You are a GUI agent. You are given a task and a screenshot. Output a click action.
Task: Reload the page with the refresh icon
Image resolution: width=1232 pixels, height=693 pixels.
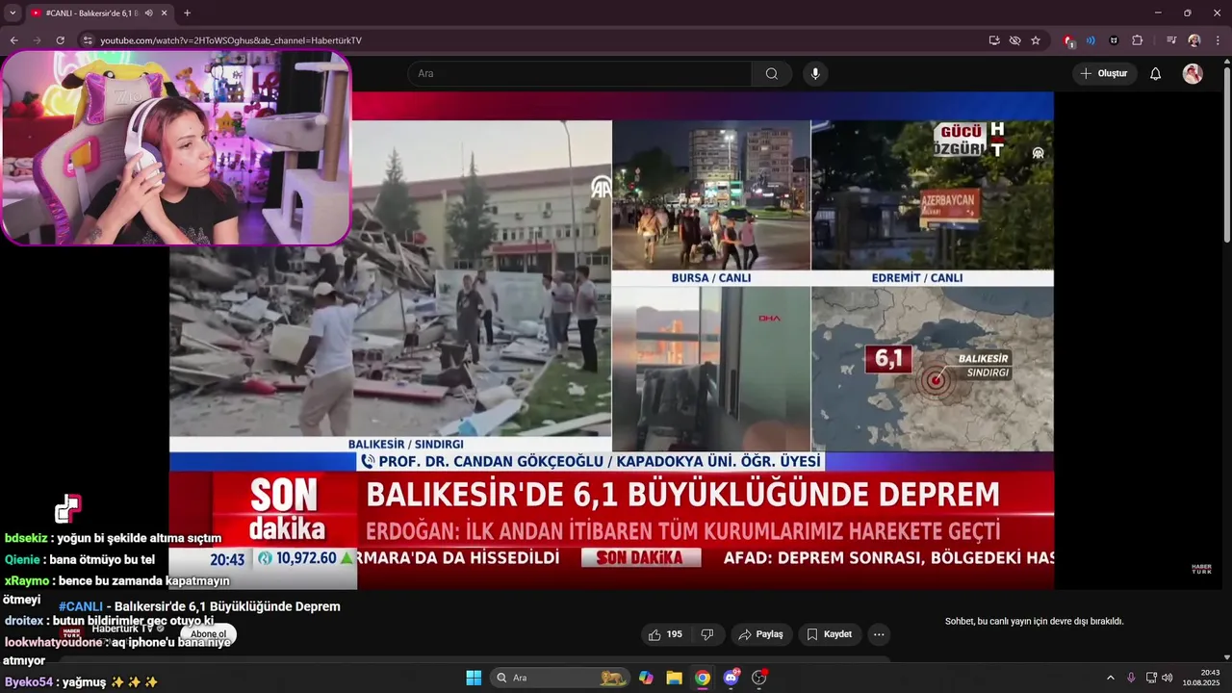pyautogui.click(x=60, y=40)
